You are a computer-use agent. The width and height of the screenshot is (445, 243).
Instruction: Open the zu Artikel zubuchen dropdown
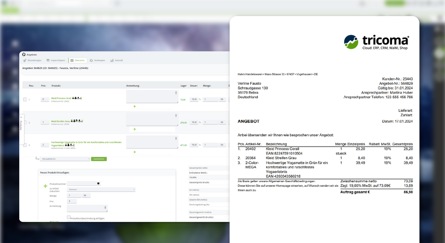click(x=101, y=190)
